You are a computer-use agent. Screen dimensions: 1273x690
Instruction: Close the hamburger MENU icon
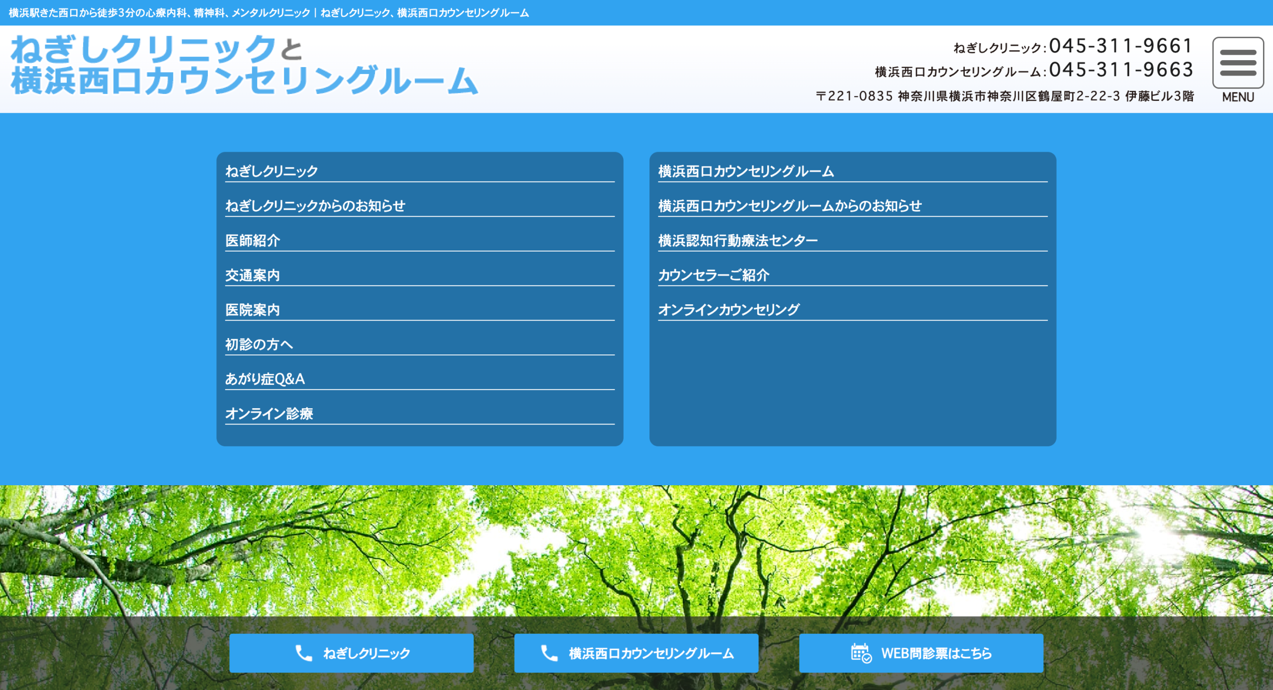pos(1238,63)
